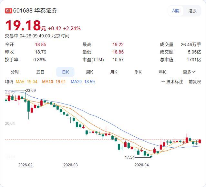Image resolution: width=206 pixels, height=187 pixels.
Task: Click the MA20: 18.59 indicator label
Action: tap(83, 82)
